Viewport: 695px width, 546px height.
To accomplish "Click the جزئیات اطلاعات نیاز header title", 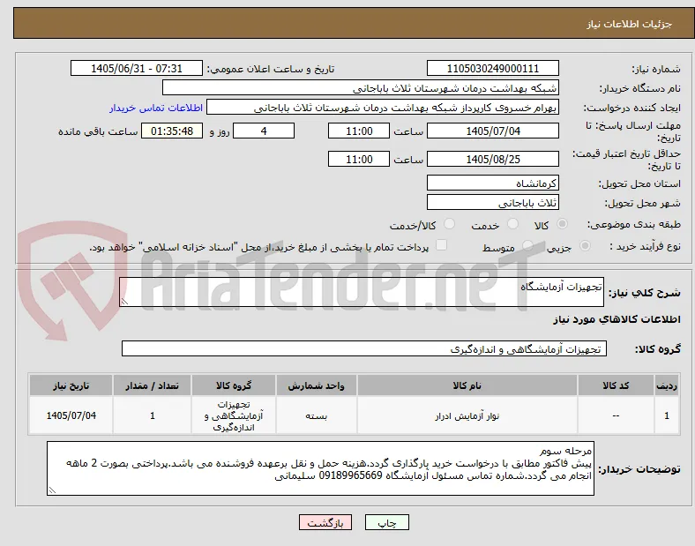I will 630,24.
